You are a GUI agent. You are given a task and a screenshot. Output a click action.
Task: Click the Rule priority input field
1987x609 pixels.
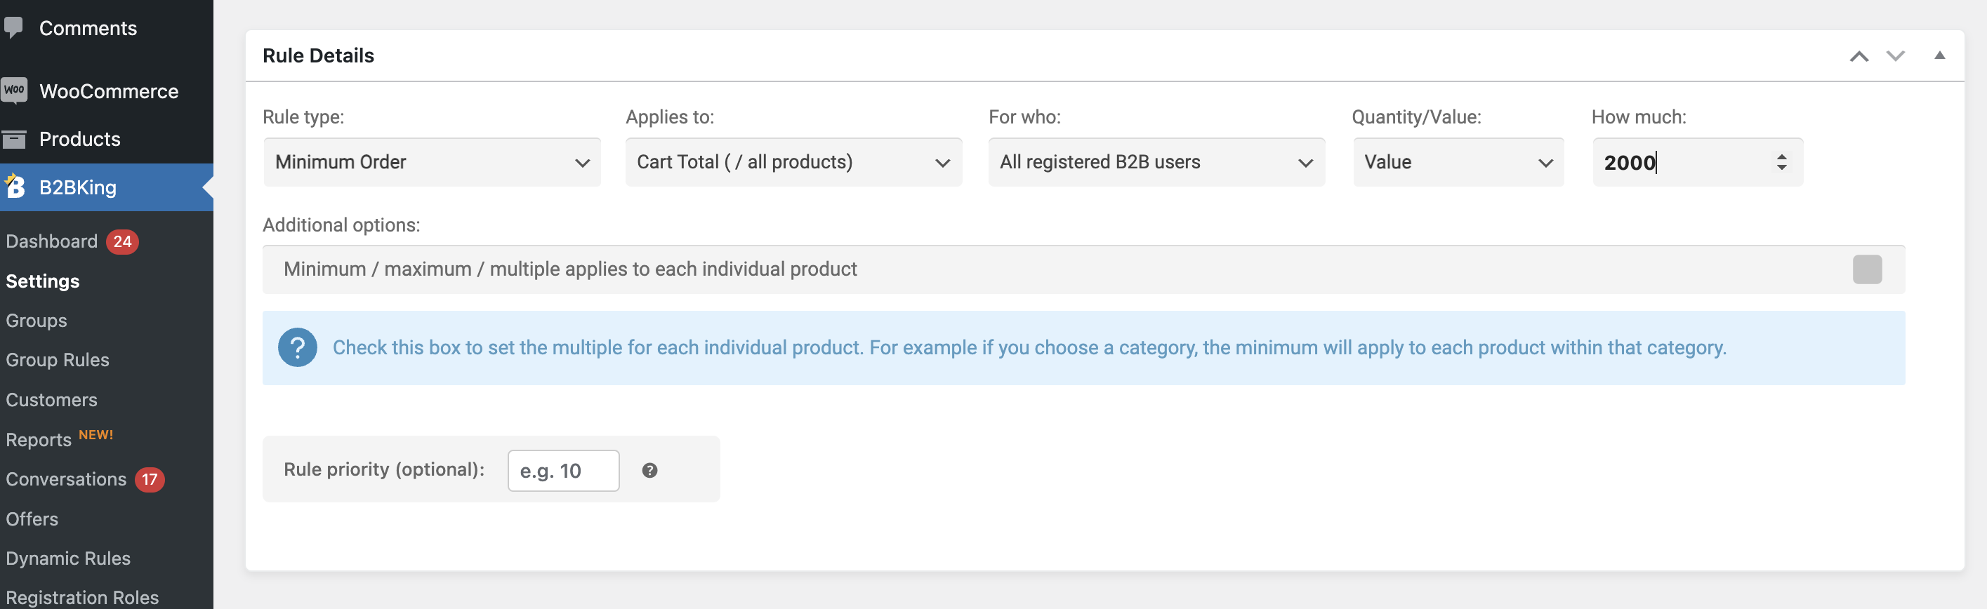point(563,470)
